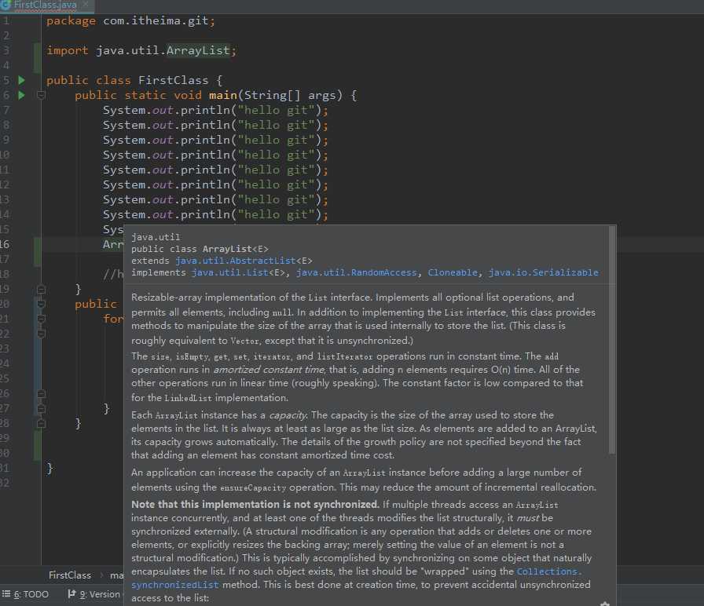Click the Java file icon on FirstClass.java tab
Image resolution: width=704 pixels, height=606 pixels.
tap(5, 5)
